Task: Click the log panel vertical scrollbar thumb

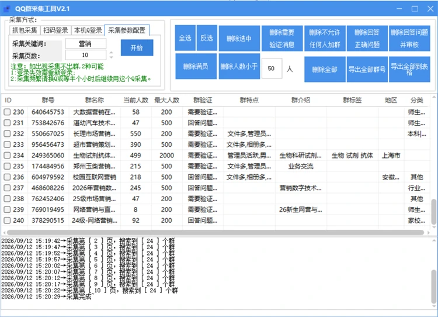Action: coord(433,286)
